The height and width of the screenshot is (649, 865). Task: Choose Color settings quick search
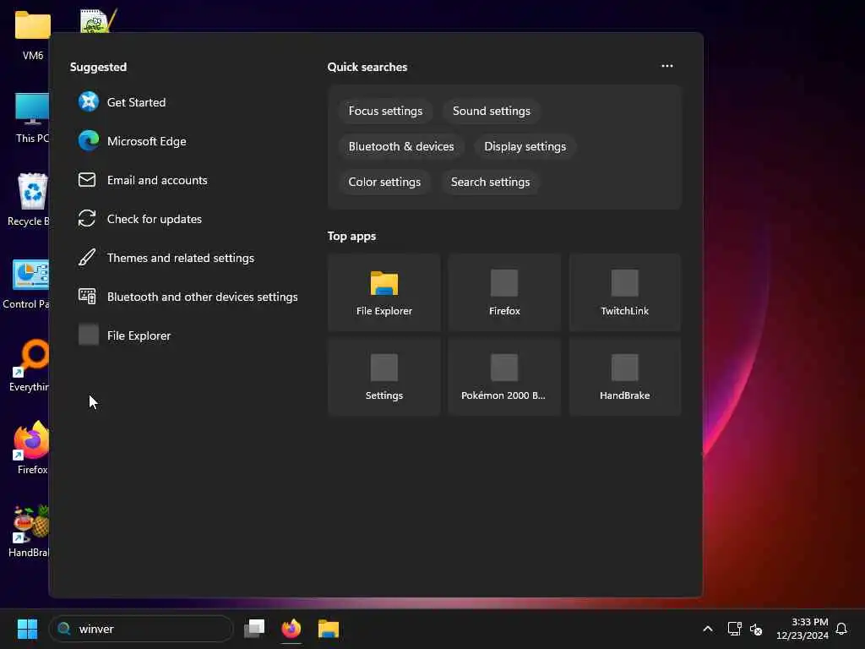click(x=384, y=182)
